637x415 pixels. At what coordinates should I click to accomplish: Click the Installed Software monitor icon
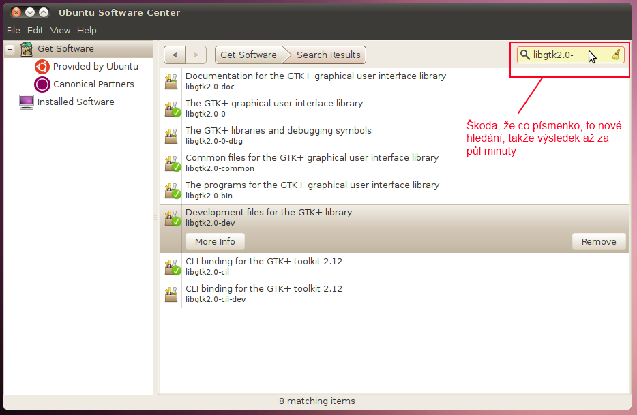point(27,102)
